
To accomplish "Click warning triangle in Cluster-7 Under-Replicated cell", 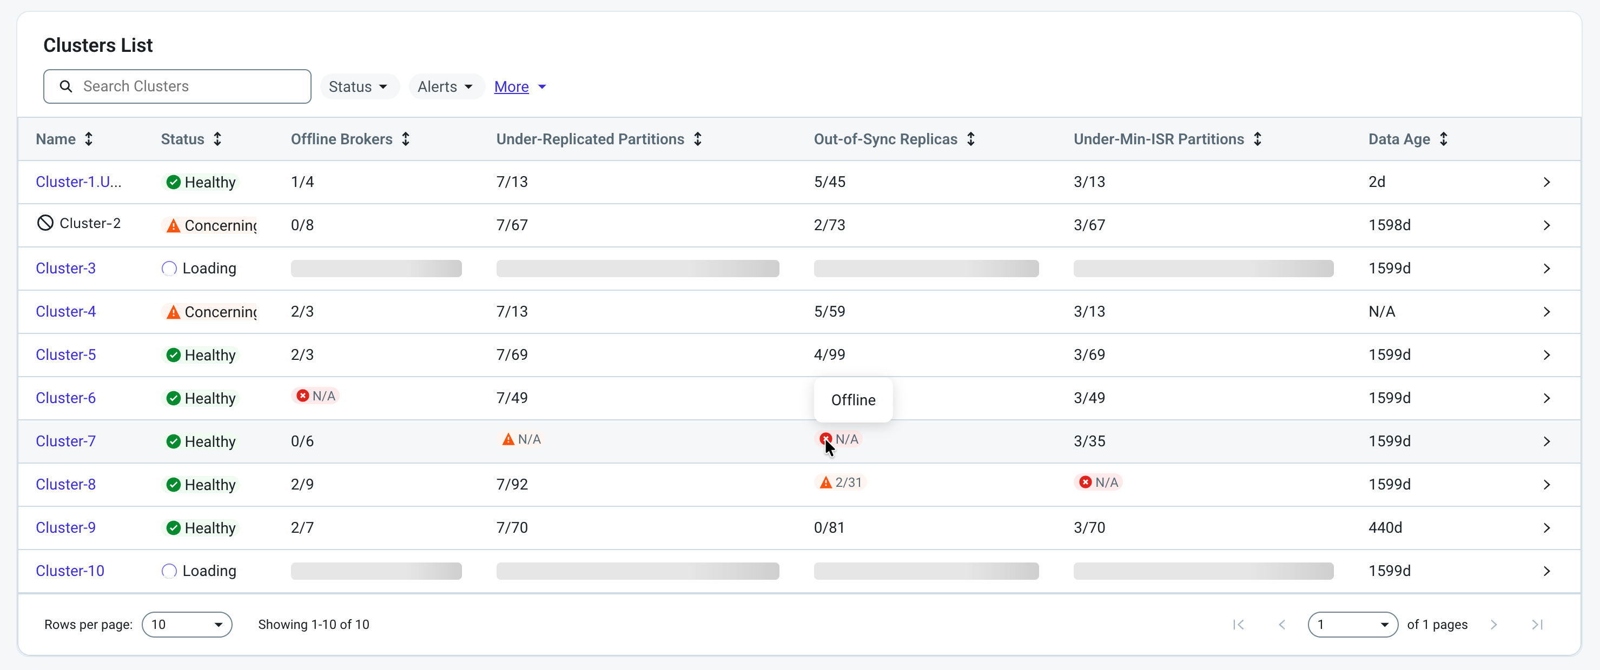I will 508,439.
